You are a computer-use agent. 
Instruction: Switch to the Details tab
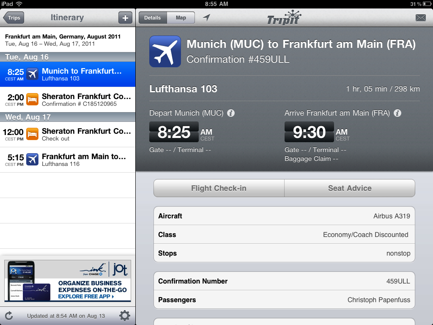point(152,18)
